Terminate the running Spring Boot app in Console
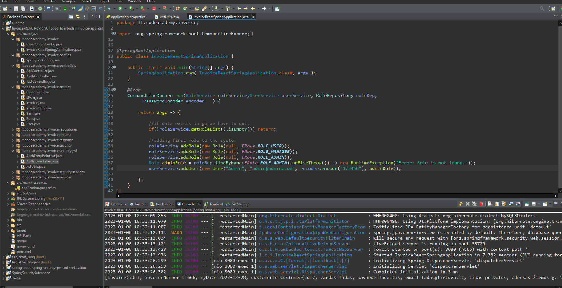 click(481, 204)
